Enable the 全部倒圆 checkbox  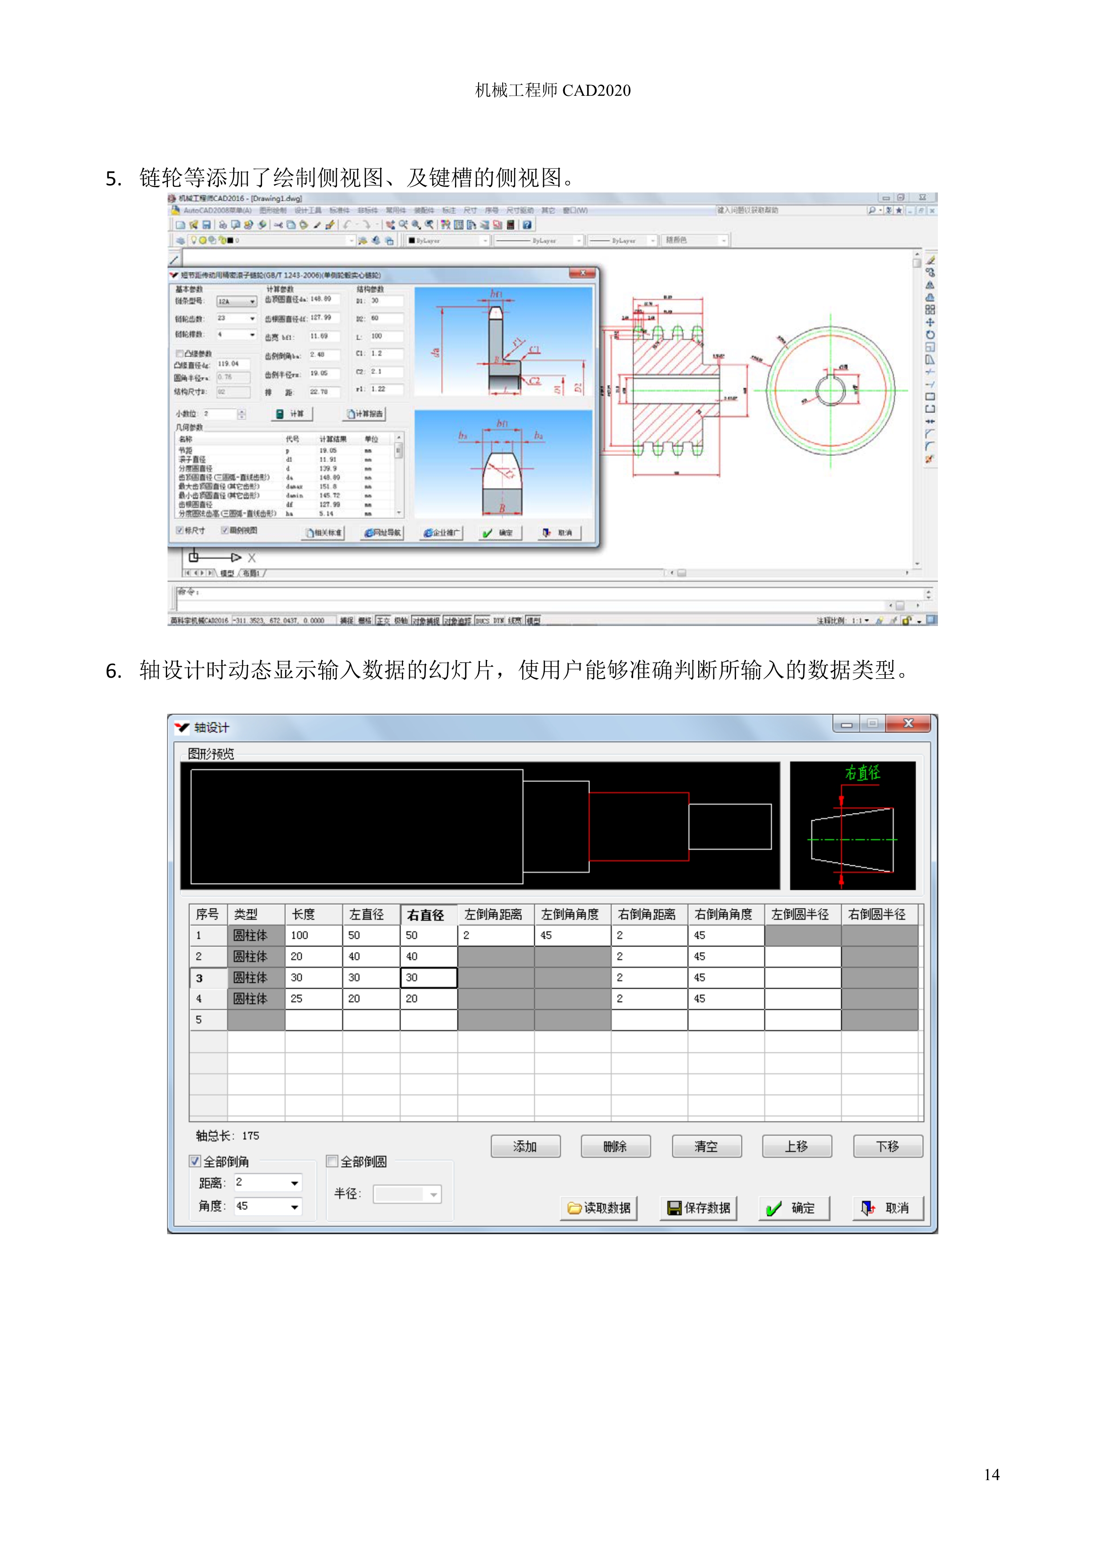[332, 1162]
